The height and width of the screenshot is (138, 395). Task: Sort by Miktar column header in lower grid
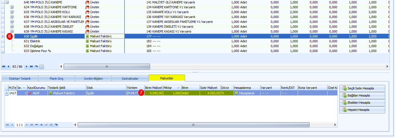click(172, 88)
